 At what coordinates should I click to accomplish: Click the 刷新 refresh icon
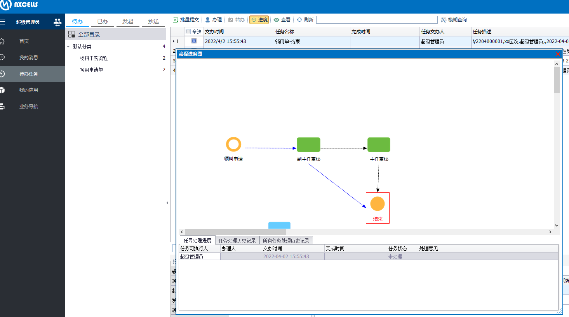pyautogui.click(x=299, y=20)
